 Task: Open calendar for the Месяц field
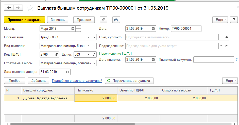pyautogui.click(x=73, y=28)
